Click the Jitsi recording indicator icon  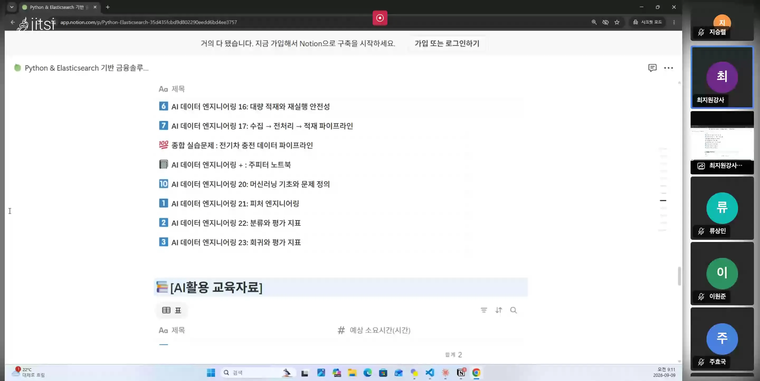pos(380,18)
